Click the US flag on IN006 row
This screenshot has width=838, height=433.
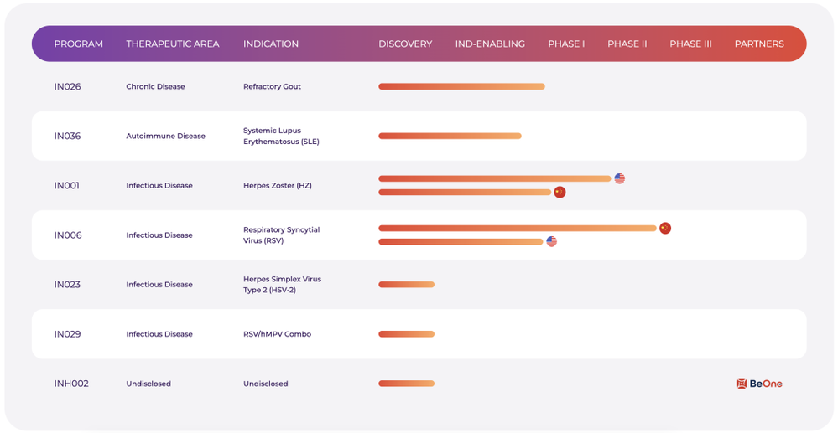point(551,241)
